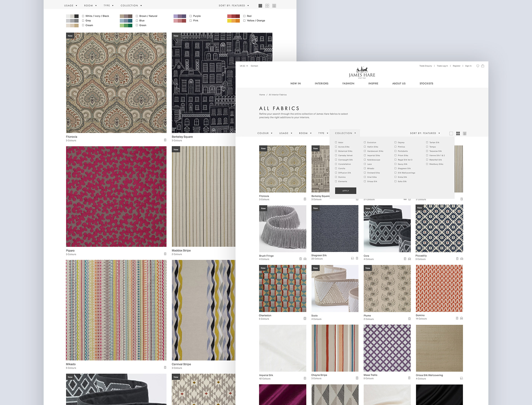Viewport: 532px width, 405px height.
Task: Open the UK (£) currency dropdown
Action: coord(244,66)
